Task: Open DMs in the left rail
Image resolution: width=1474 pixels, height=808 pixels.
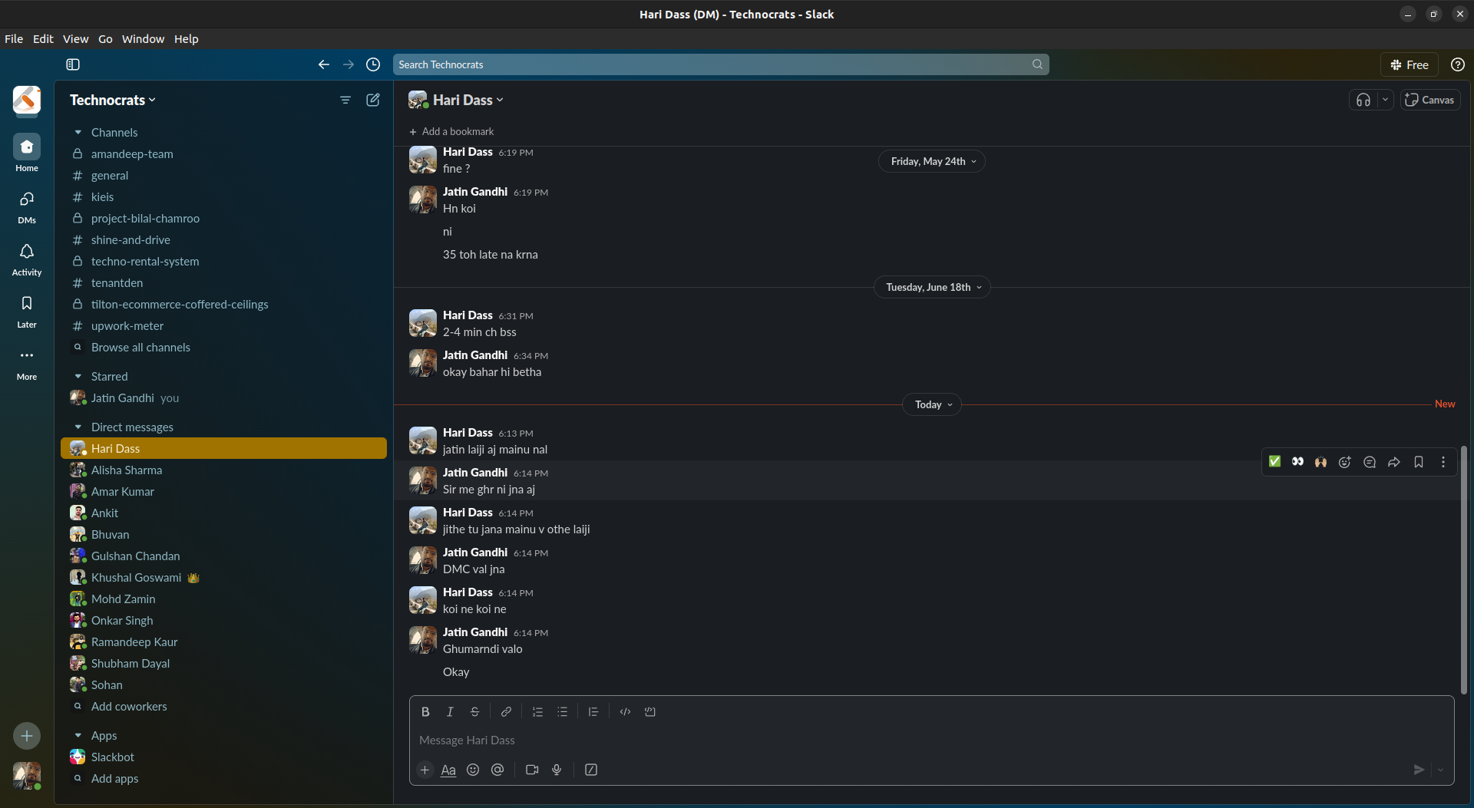Action: (27, 206)
